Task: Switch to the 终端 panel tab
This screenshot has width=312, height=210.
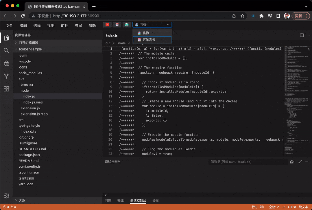Action: (155, 200)
